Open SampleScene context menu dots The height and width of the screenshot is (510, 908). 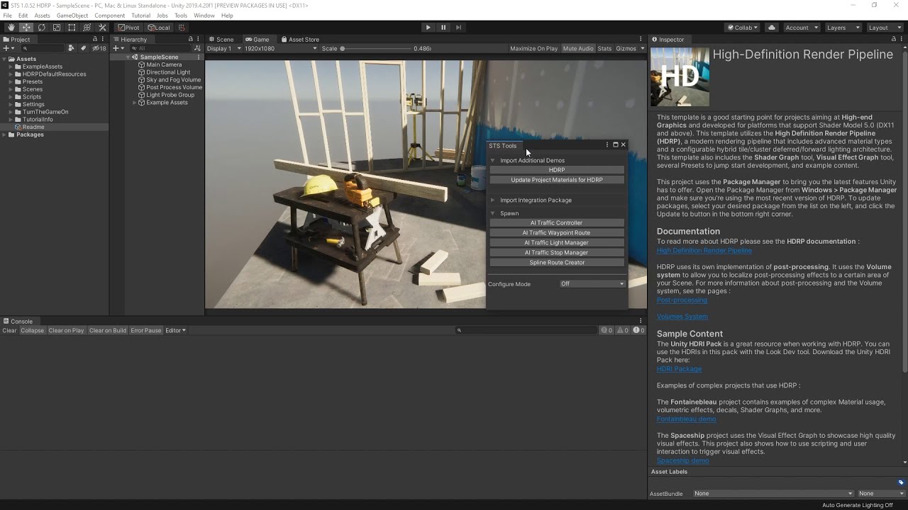[199, 57]
